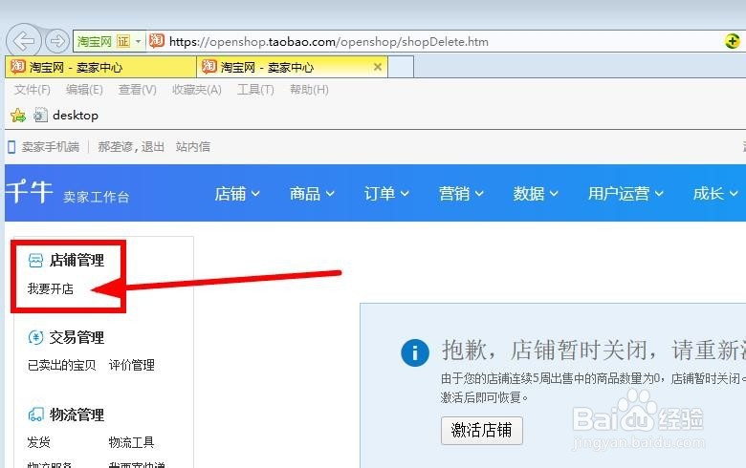This screenshot has width=746, height=468.
Task: Open the 编辑(E) menu
Action: [84, 90]
